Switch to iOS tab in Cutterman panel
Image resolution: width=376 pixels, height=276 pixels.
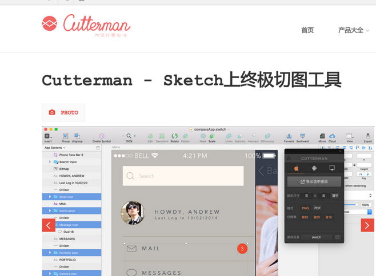[x=297, y=168]
